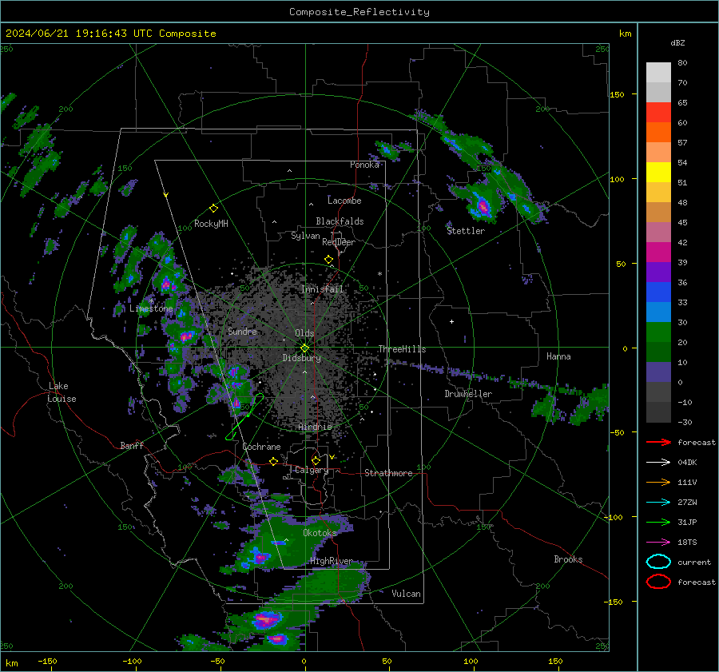
Task: Click the yellow diamond above Calgary label
Action: point(316,460)
